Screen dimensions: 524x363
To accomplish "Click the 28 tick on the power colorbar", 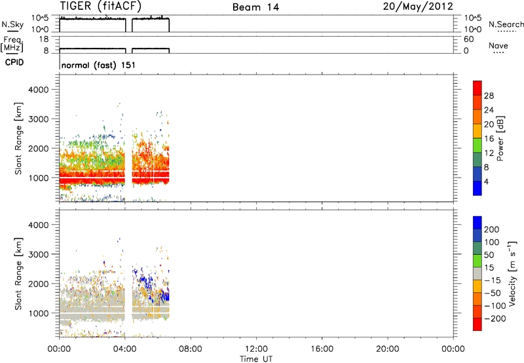I will (x=489, y=96).
